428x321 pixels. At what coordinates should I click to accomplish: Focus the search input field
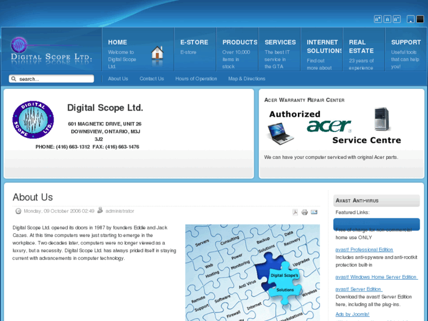(x=51, y=79)
